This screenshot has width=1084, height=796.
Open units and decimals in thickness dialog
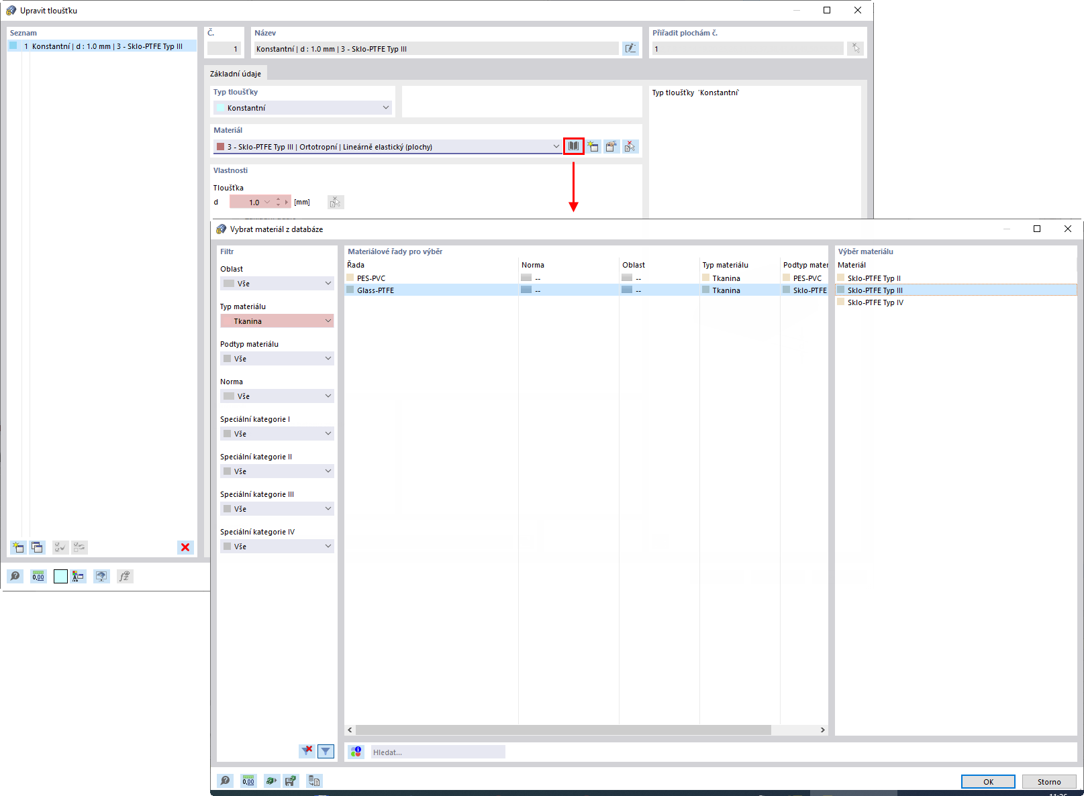click(38, 576)
